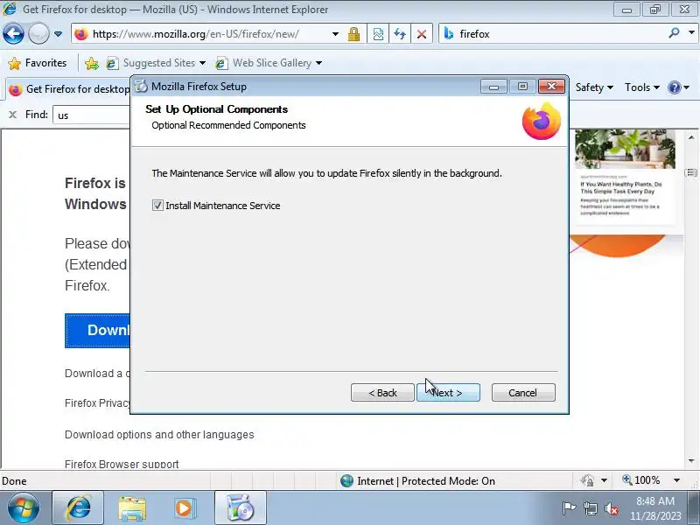The image size is (700, 525).
Task: Refresh the page with refresh icon
Action: (x=400, y=34)
